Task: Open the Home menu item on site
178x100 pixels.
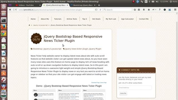Action: [x=33, y=19]
